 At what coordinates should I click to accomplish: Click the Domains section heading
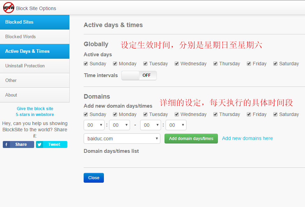click(97, 96)
